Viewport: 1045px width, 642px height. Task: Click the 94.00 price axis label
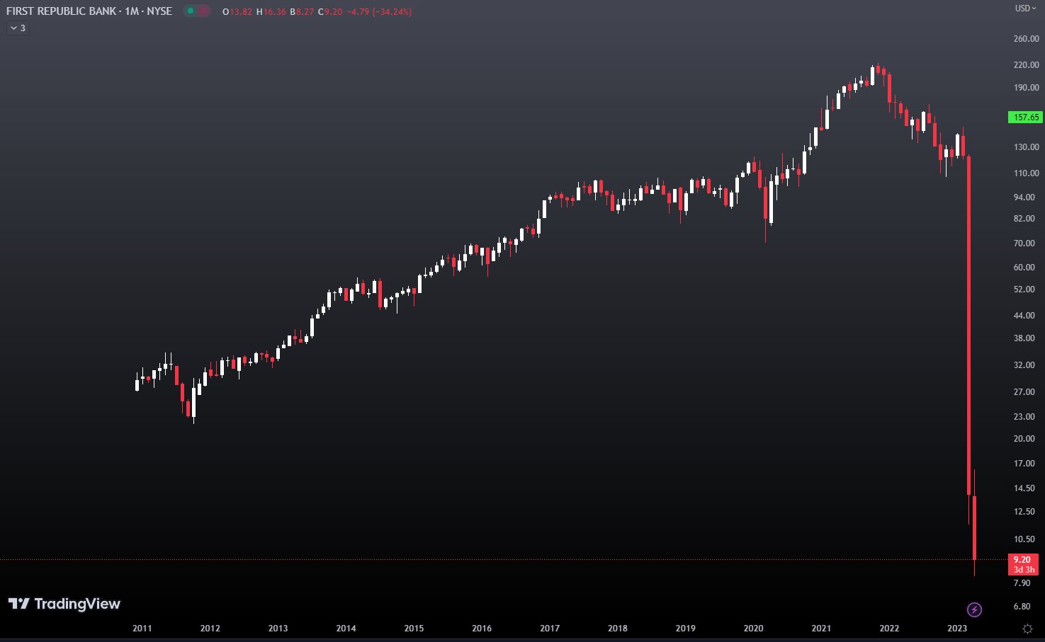coord(1024,197)
